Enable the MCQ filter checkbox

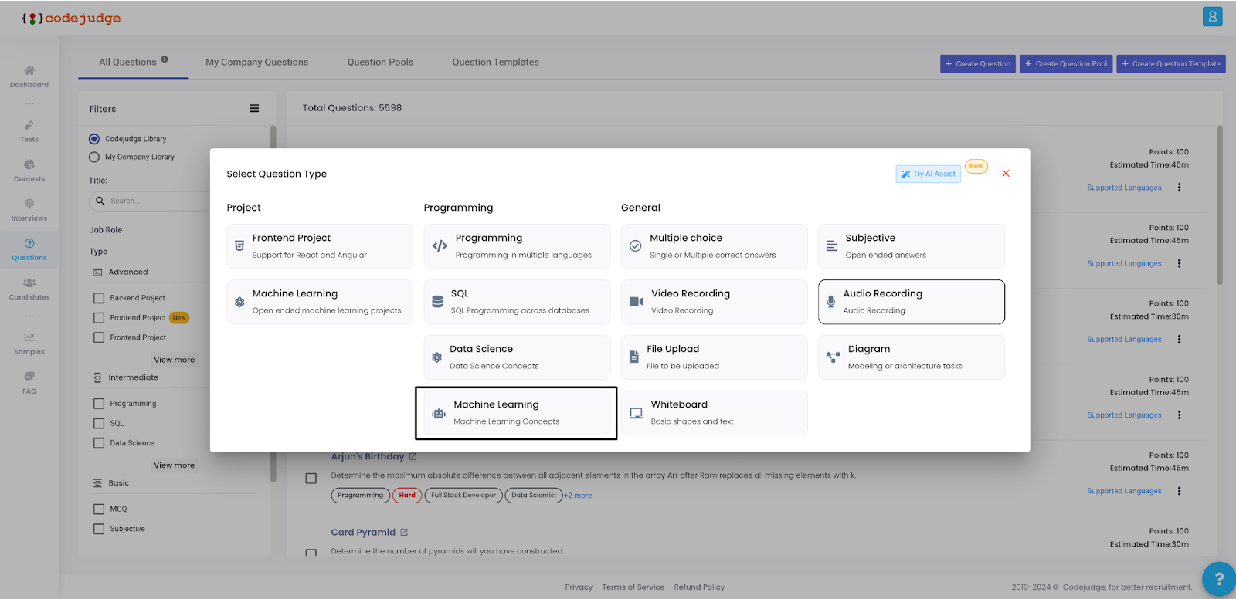(x=99, y=509)
